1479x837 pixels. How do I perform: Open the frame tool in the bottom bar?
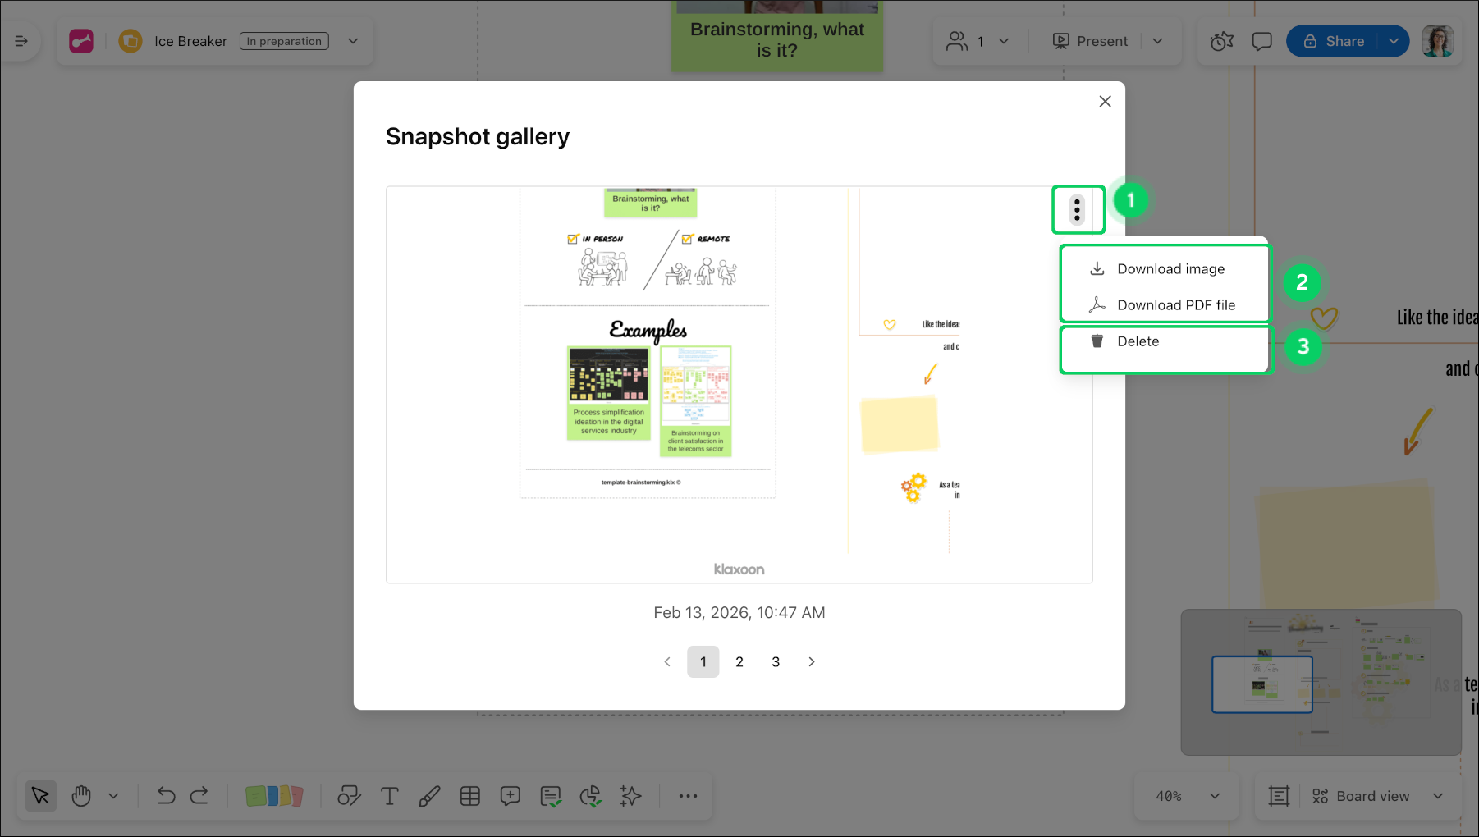click(1278, 795)
